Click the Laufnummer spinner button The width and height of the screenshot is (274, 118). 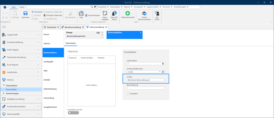click(x=163, y=64)
